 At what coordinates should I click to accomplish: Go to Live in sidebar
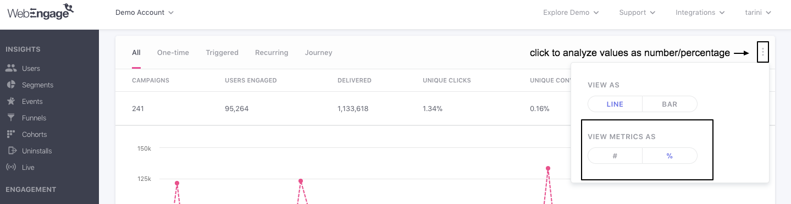[28, 168]
